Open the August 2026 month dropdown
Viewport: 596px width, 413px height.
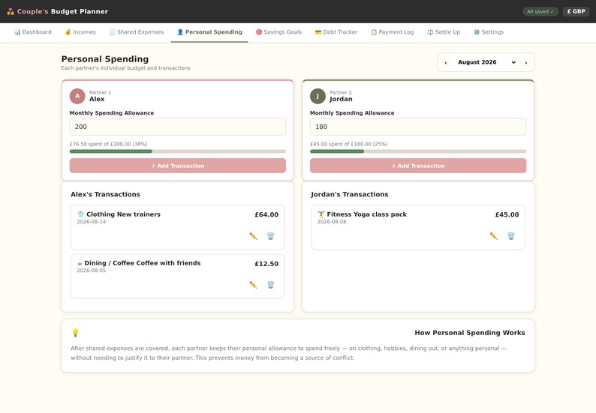[486, 62]
